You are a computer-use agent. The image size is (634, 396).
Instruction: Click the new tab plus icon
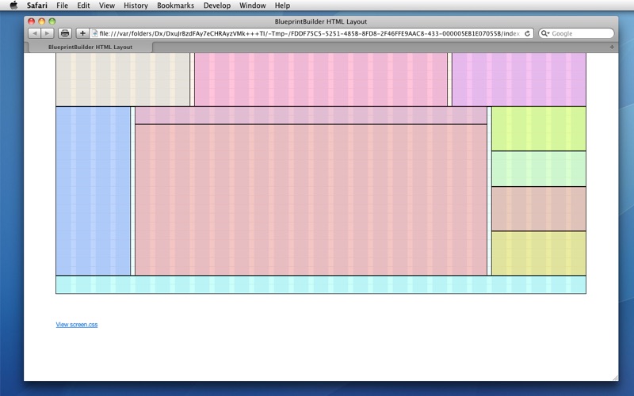(x=612, y=48)
